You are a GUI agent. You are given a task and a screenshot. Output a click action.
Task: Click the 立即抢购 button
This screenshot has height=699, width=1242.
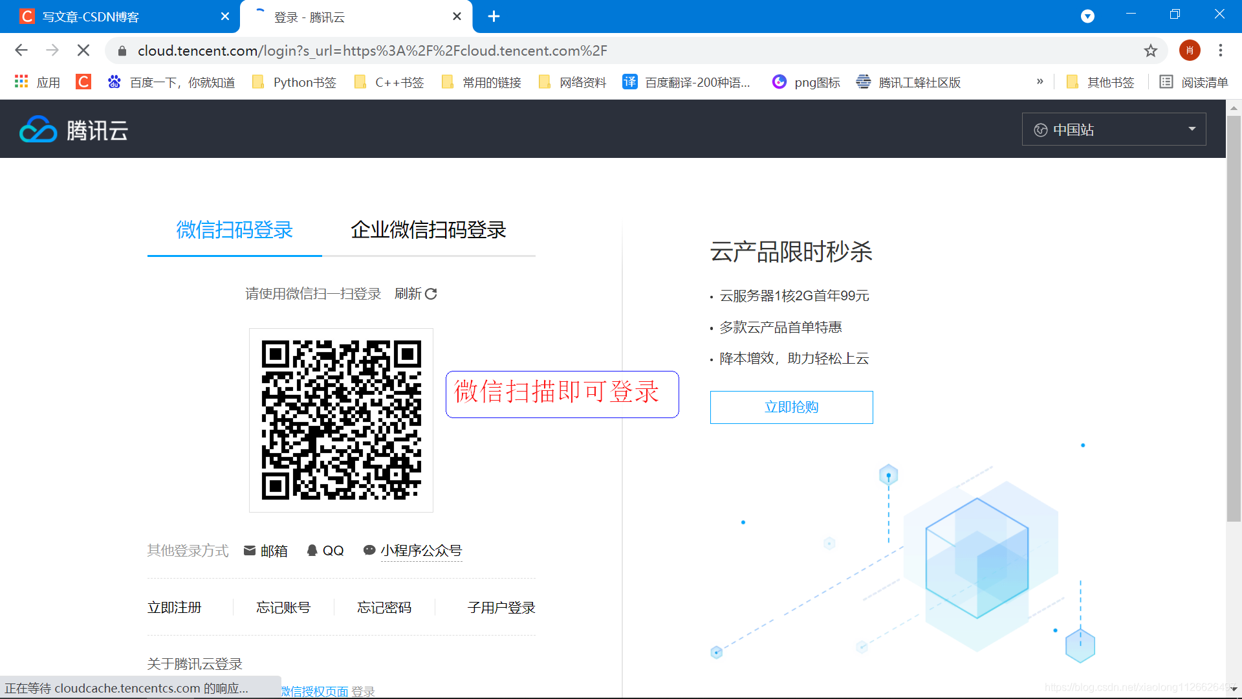pyautogui.click(x=791, y=407)
